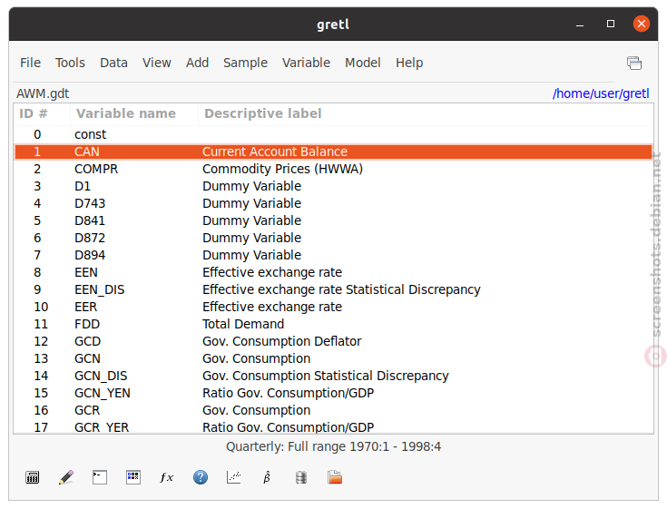
Task: Open OLS model beta-hat icon
Action: tap(267, 477)
